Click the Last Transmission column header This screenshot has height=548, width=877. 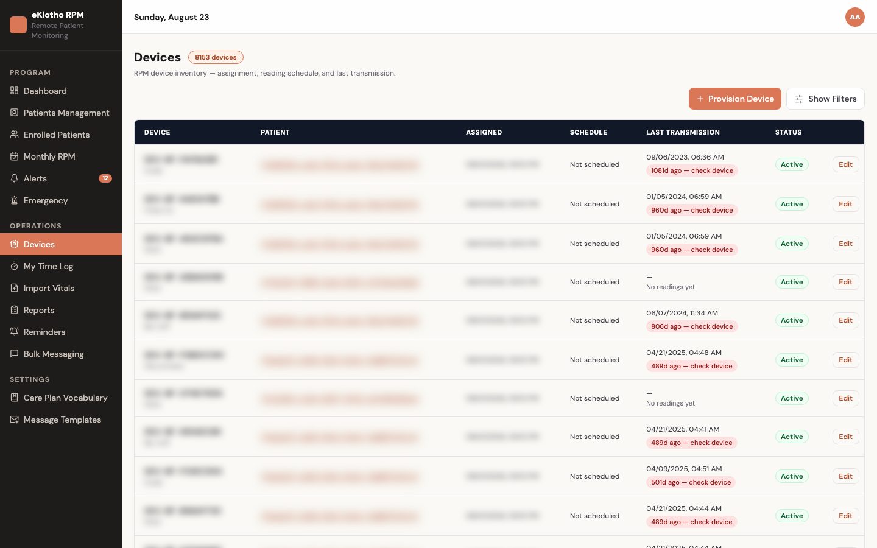point(683,132)
